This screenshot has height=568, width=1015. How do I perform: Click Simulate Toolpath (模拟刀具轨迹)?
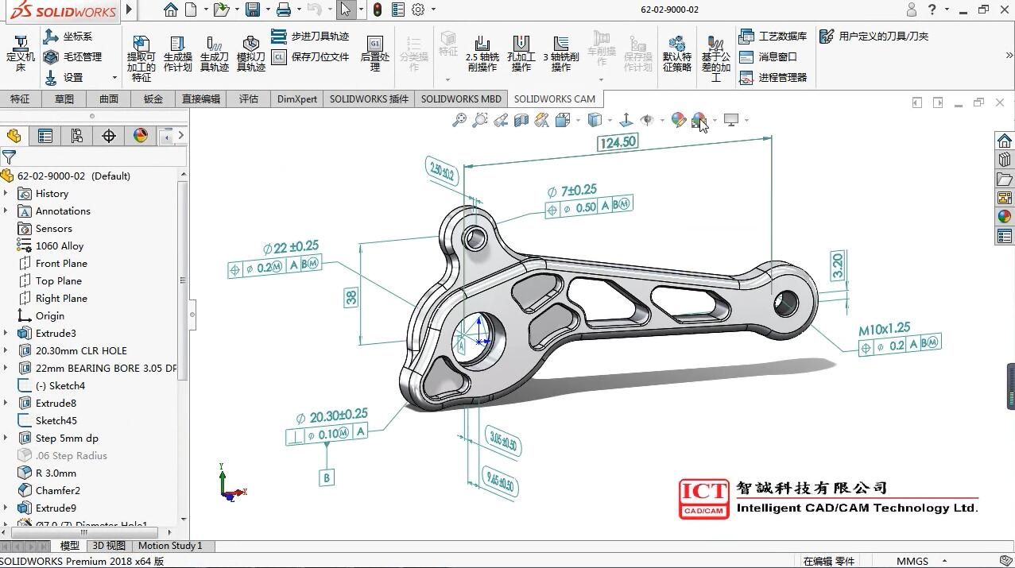click(250, 53)
